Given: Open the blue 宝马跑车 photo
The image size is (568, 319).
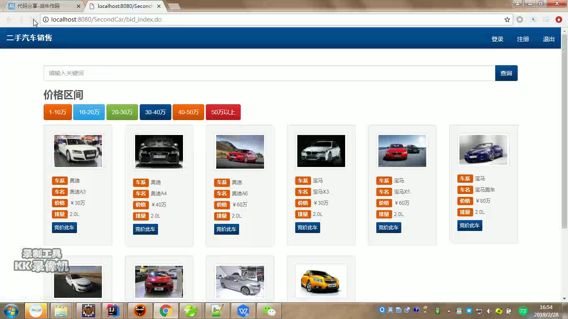Looking at the screenshot, I should tap(483, 150).
